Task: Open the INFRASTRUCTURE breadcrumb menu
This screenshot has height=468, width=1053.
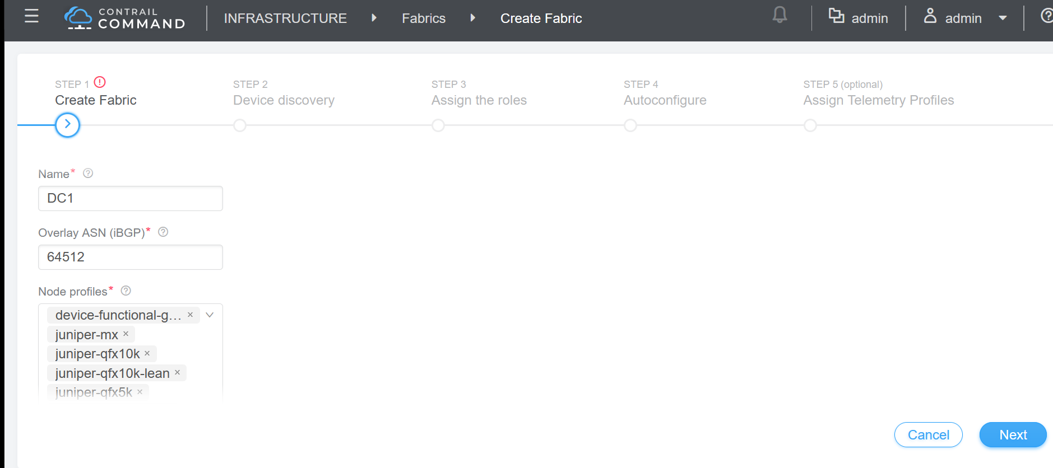Action: pos(285,18)
